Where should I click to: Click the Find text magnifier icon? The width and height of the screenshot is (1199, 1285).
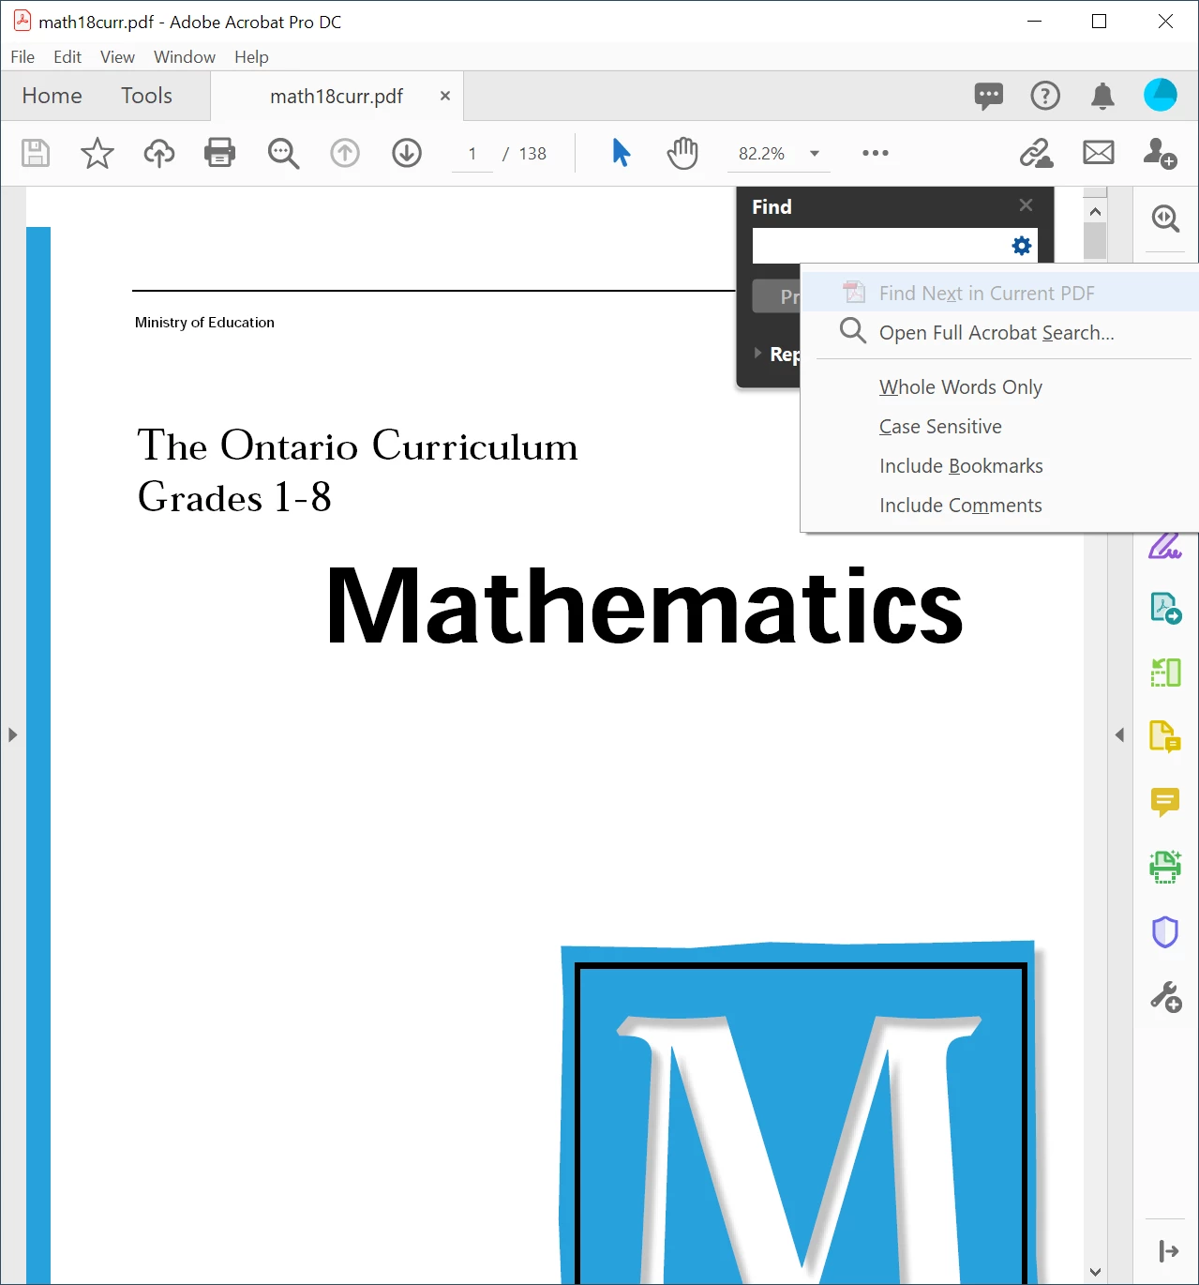pyautogui.click(x=283, y=153)
